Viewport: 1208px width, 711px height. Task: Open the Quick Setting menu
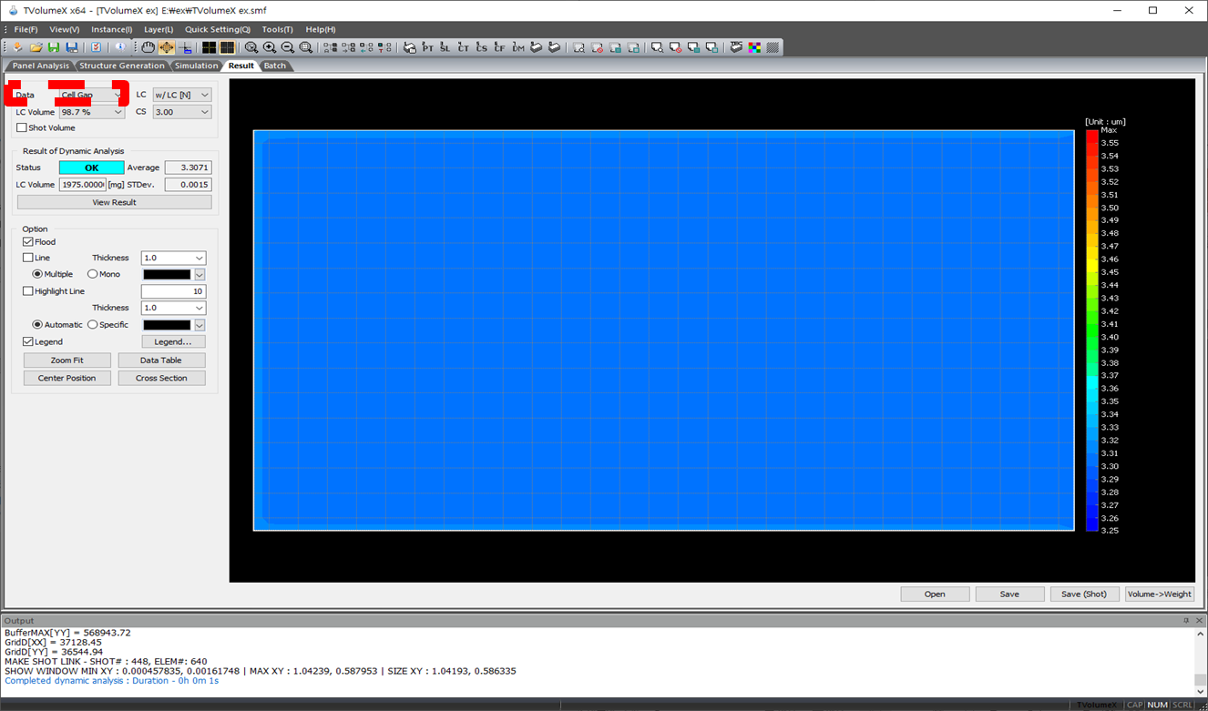pos(218,30)
